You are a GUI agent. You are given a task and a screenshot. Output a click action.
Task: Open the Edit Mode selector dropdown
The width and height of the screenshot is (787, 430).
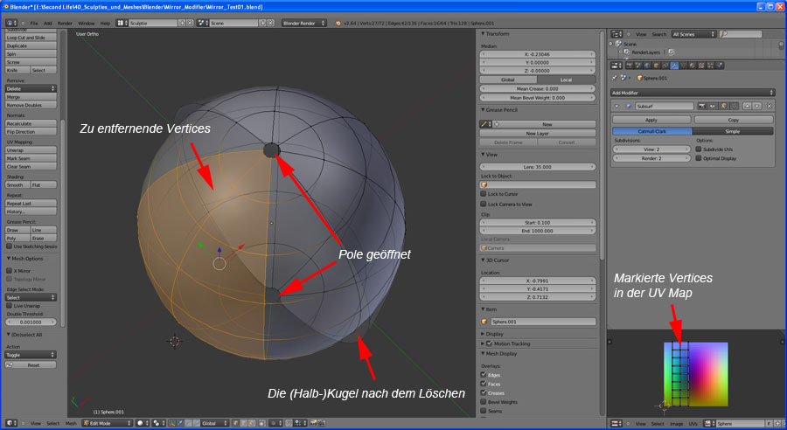click(103, 423)
